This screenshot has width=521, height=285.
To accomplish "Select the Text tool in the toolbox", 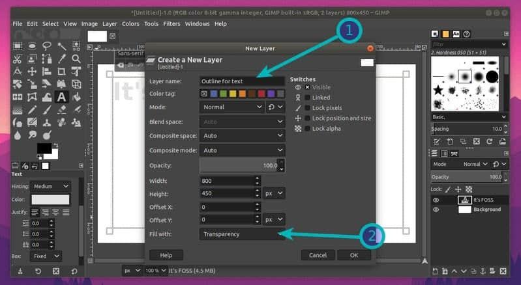I will (x=62, y=97).
